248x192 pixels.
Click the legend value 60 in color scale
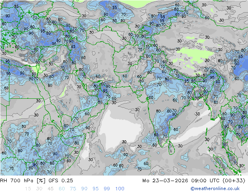click(62, 188)
